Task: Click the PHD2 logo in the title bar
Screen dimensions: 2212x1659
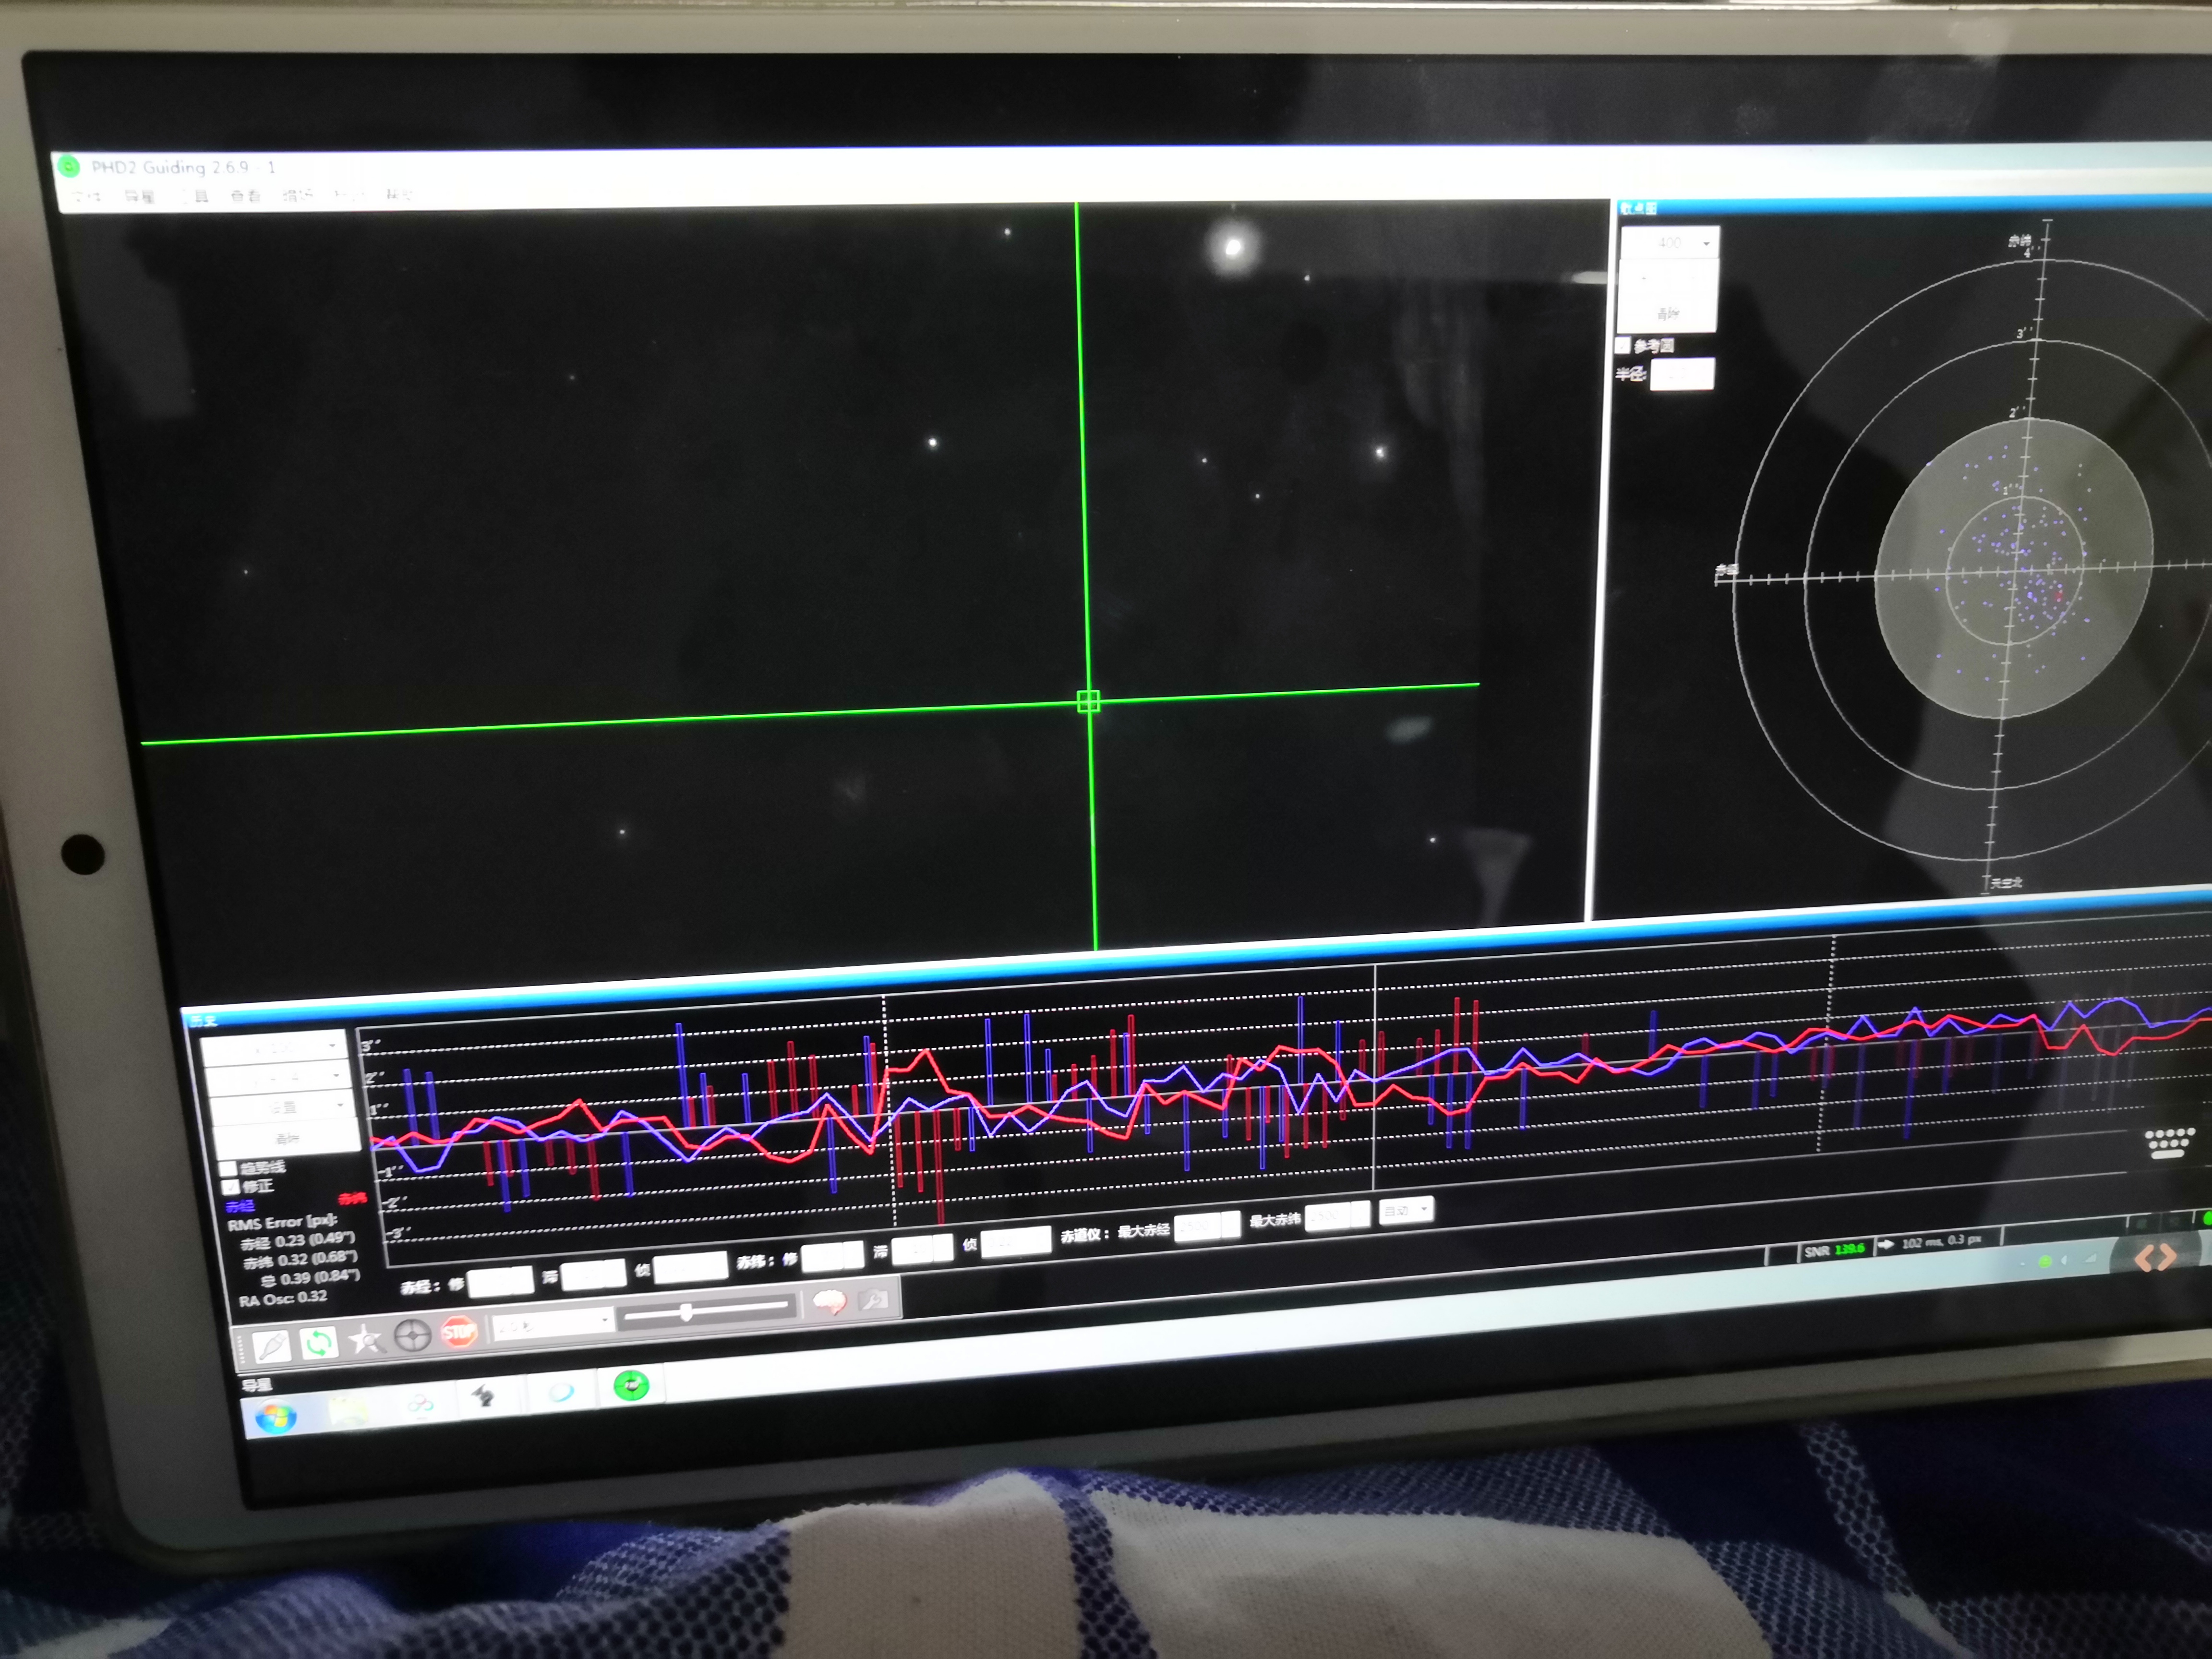Action: (x=69, y=166)
